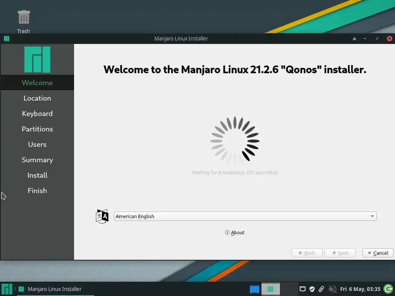The image size is (395, 296).
Task: Select the Location step in the sidebar
Action: (x=37, y=98)
